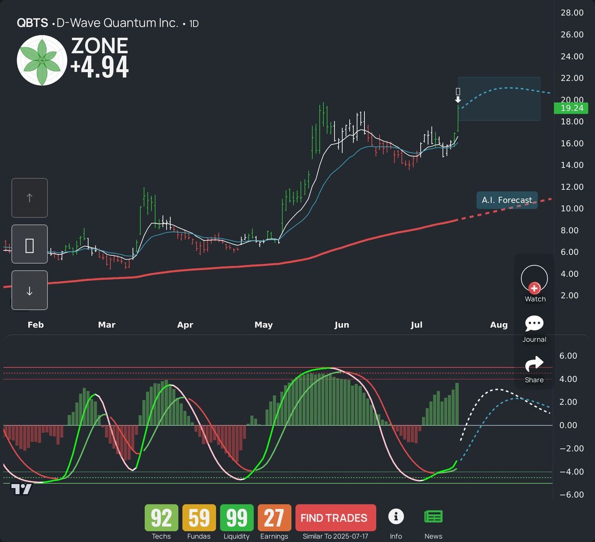The image size is (595, 542).
Task: Click the 1D timeframe label
Action: point(194,24)
